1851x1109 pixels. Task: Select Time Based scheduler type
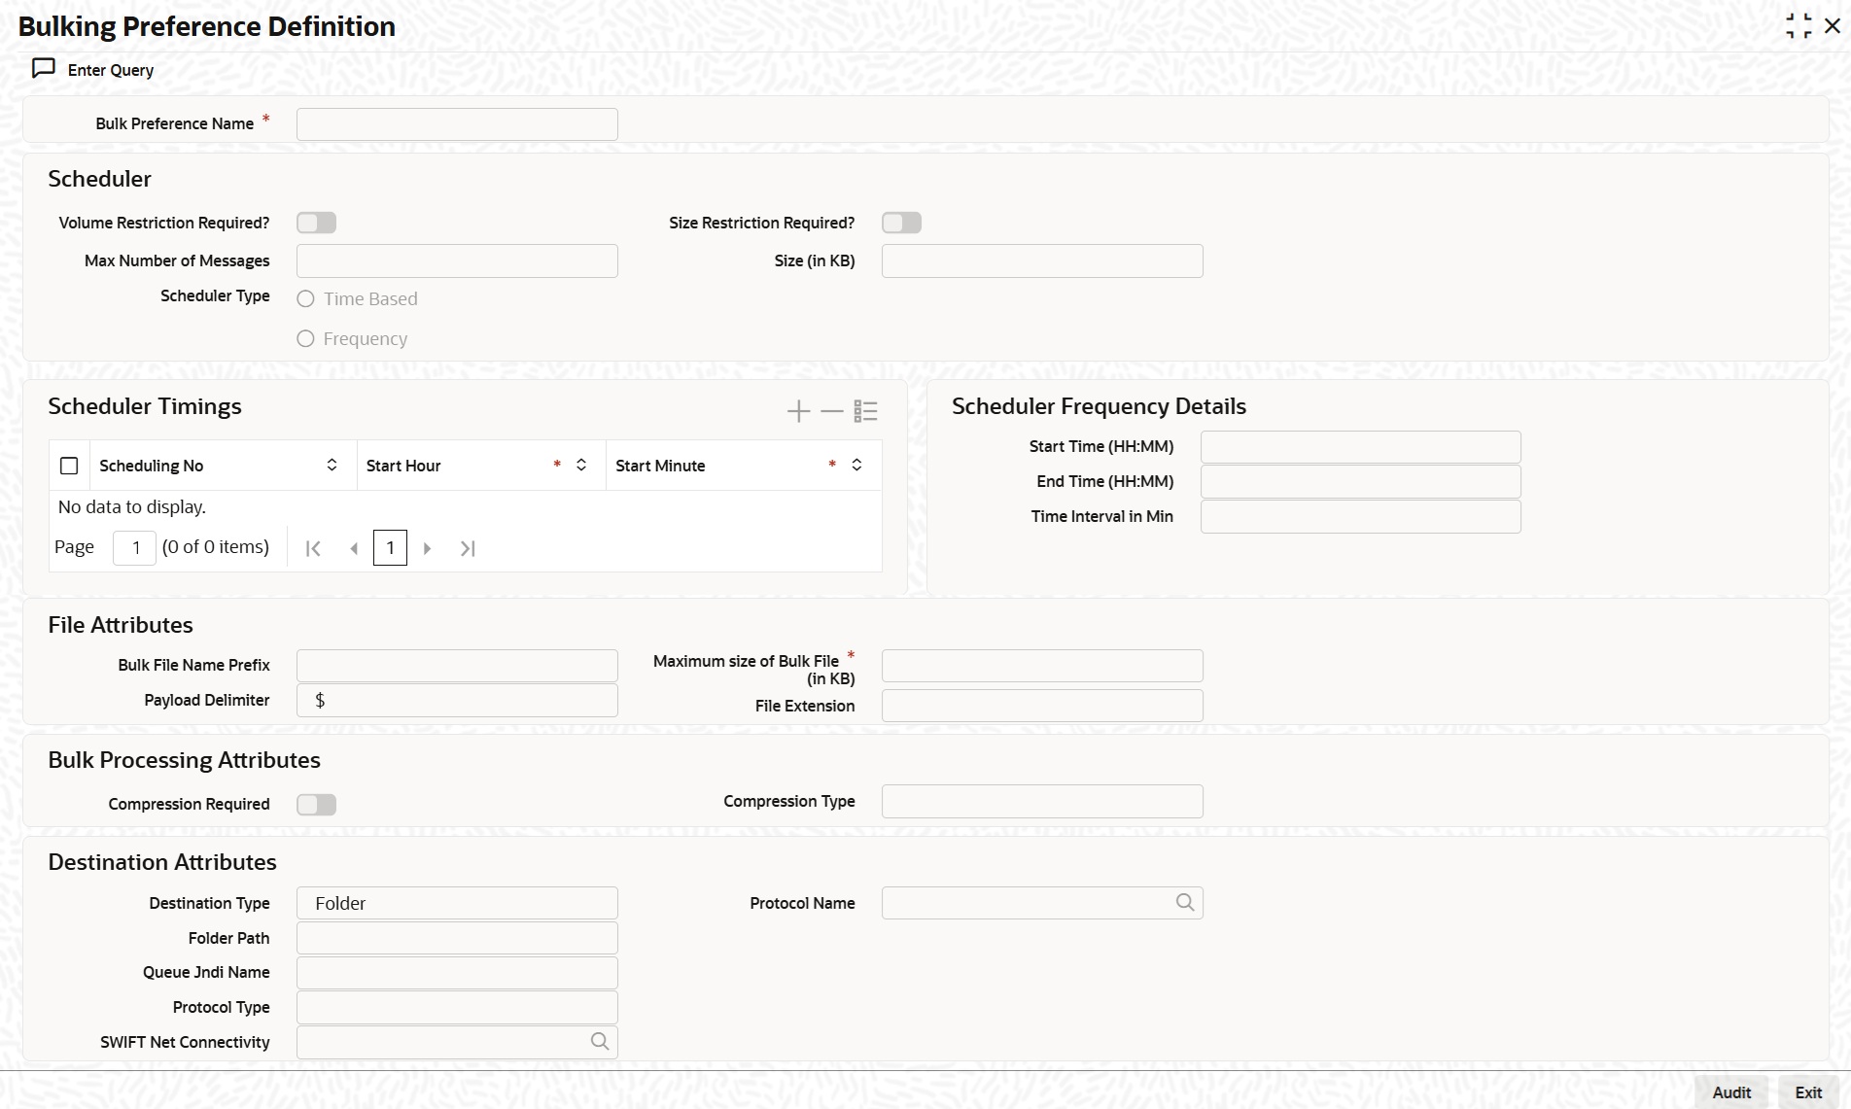click(305, 299)
